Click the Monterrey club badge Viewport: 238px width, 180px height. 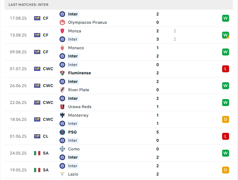point(62,115)
